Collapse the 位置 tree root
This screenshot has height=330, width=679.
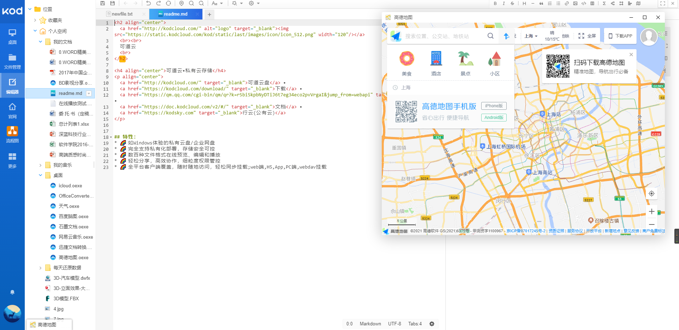click(x=30, y=9)
